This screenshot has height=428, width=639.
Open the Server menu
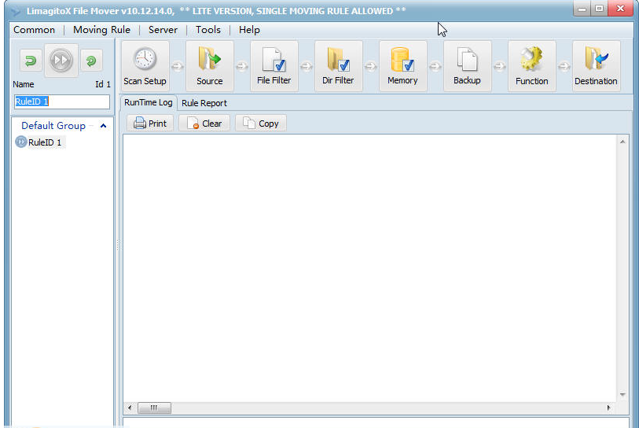[x=163, y=30]
